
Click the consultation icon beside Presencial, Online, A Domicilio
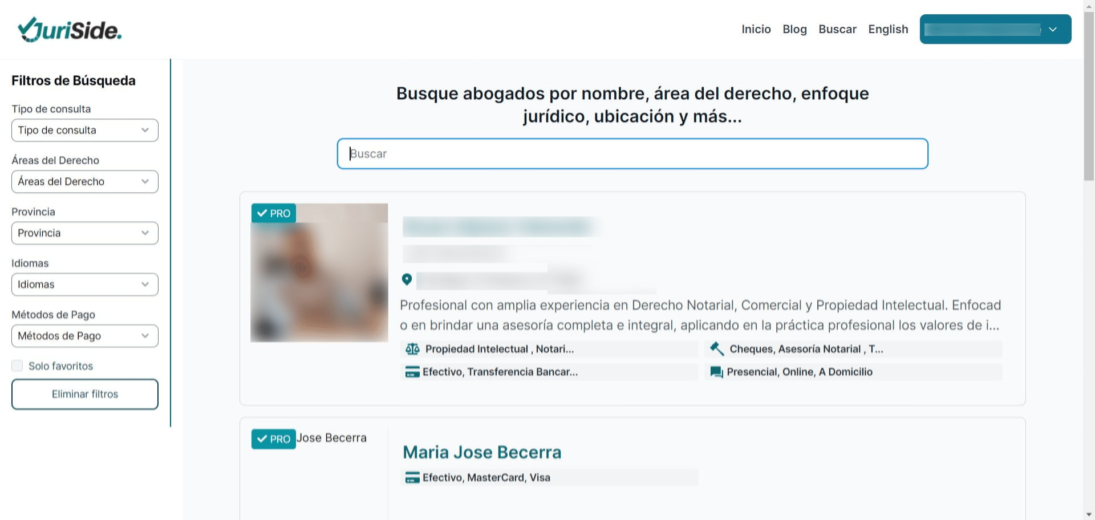click(716, 371)
